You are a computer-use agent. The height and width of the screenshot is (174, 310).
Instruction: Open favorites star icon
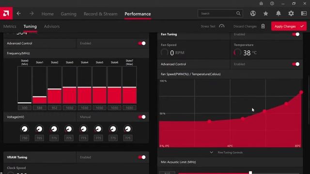tap(266, 14)
